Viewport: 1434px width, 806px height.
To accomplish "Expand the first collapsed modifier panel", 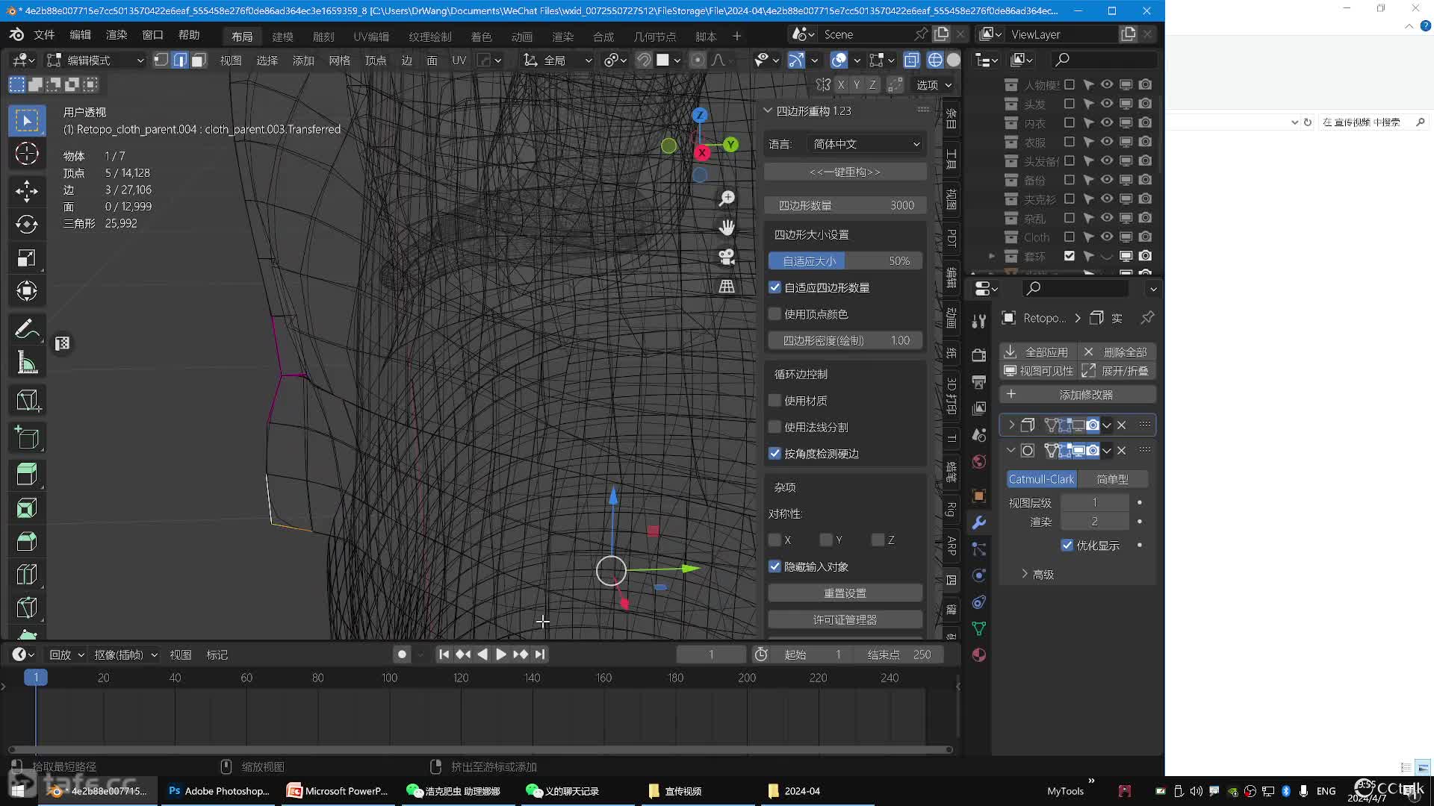I will pos(1011,425).
